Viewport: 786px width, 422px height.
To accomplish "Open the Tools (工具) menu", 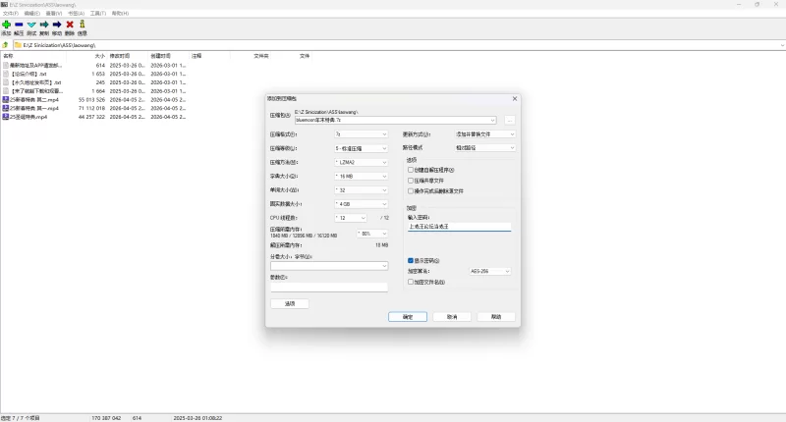I will 97,14.
